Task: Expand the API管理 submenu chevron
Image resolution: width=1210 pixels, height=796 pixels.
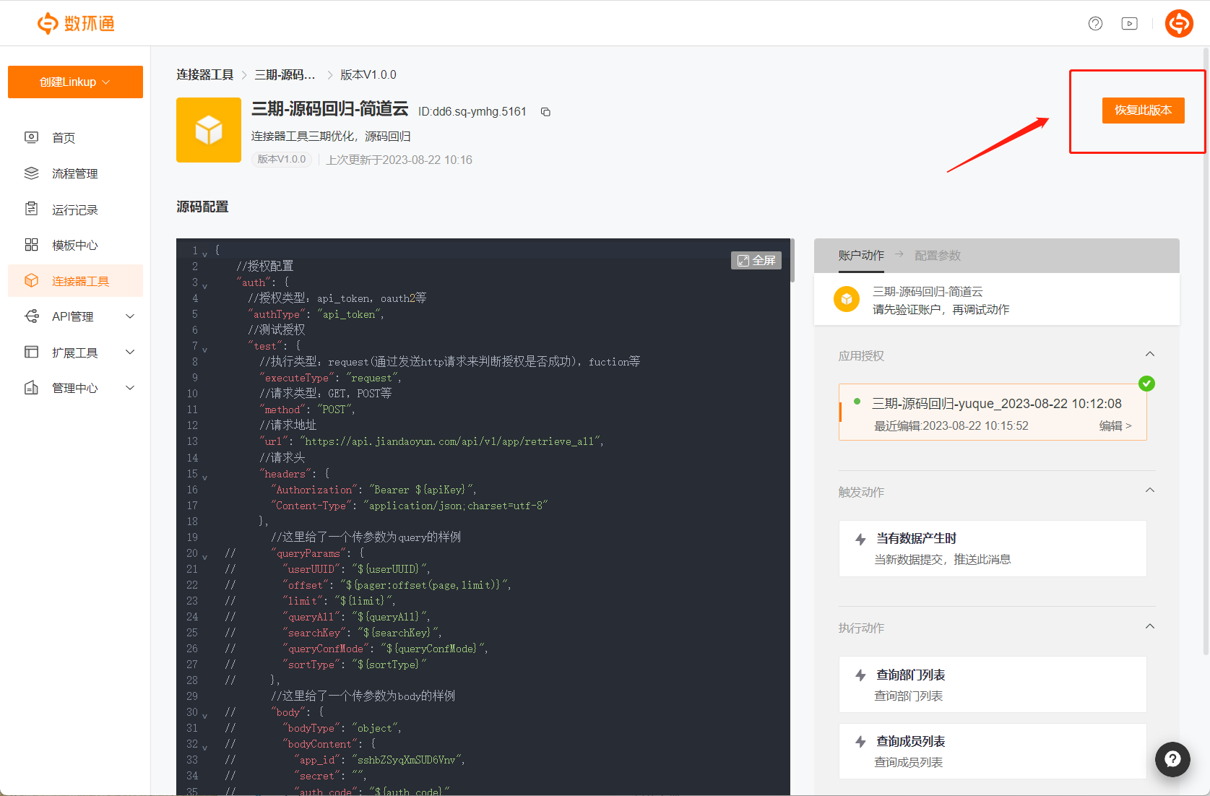Action: click(130, 316)
